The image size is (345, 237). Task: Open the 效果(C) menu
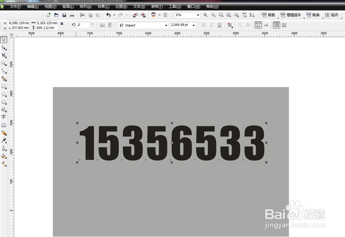click(x=103, y=7)
